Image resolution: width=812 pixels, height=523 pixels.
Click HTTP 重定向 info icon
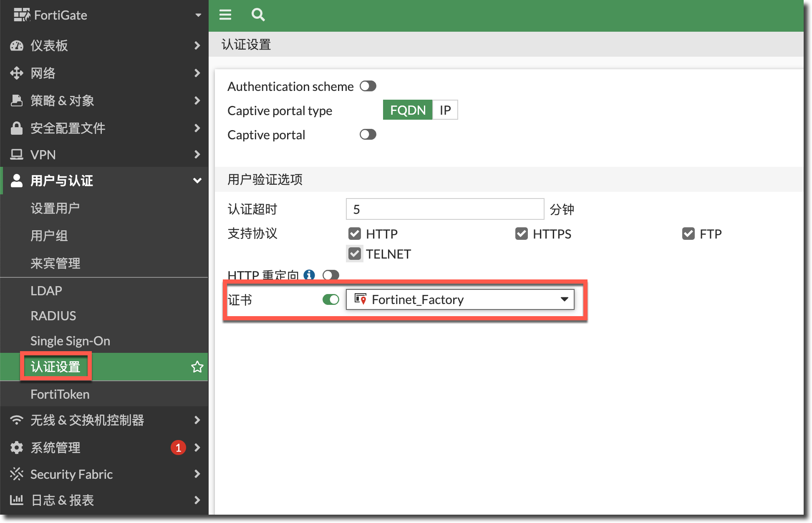click(x=309, y=275)
